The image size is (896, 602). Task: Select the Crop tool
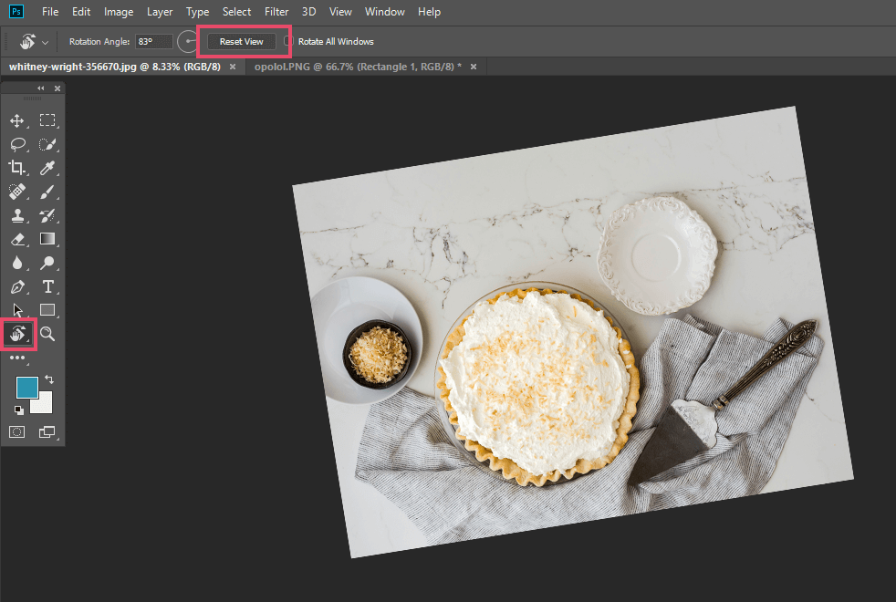pyautogui.click(x=17, y=167)
